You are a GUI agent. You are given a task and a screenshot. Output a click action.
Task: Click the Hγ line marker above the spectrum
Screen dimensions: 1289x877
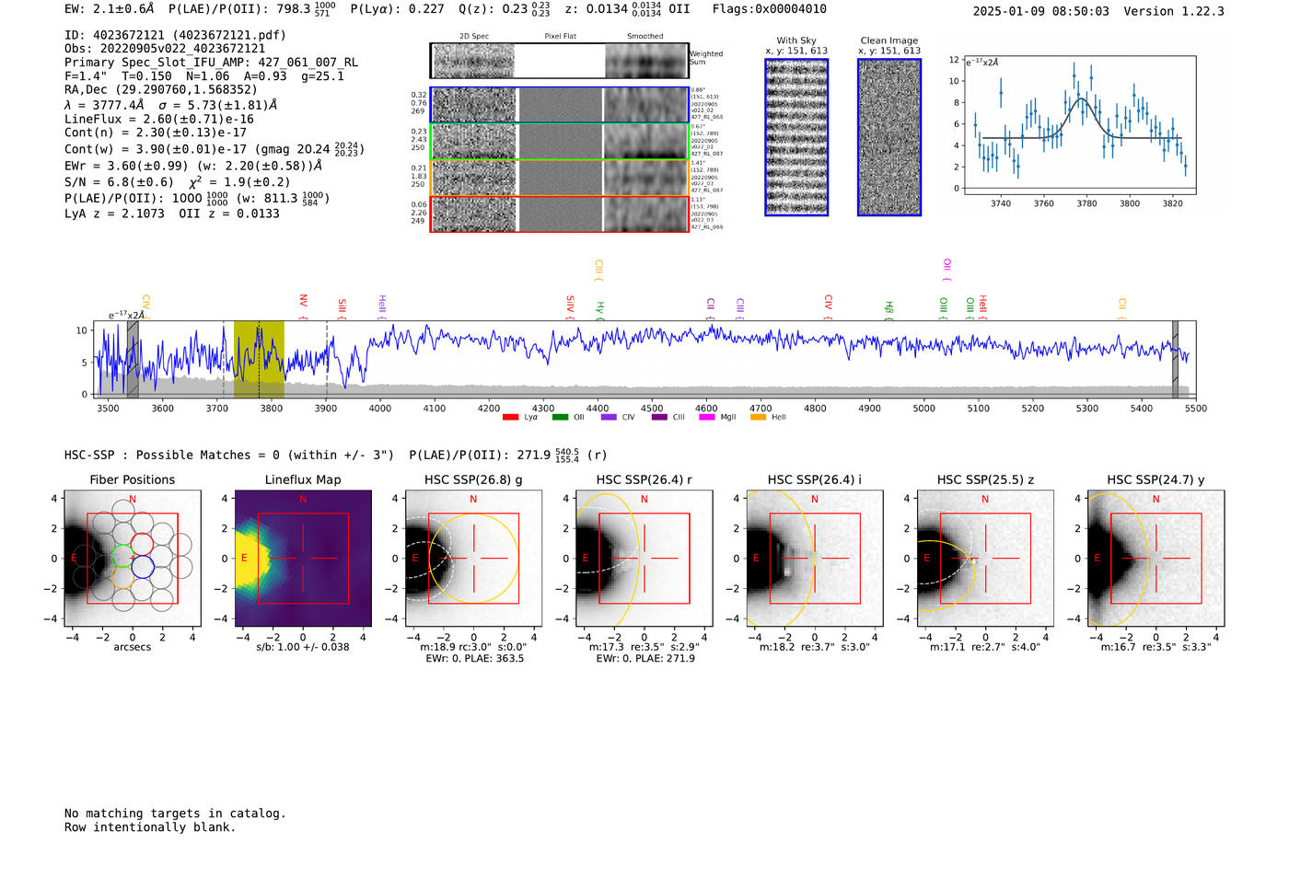(x=599, y=310)
